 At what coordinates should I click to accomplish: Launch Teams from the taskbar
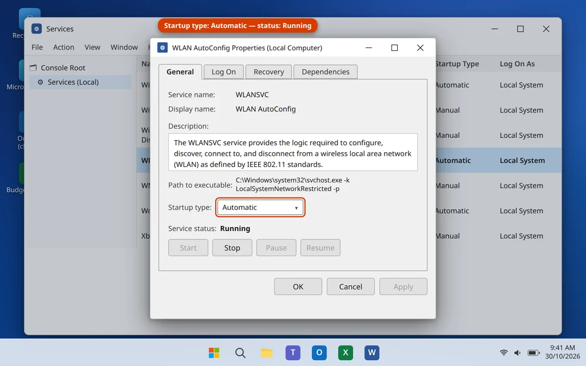293,352
